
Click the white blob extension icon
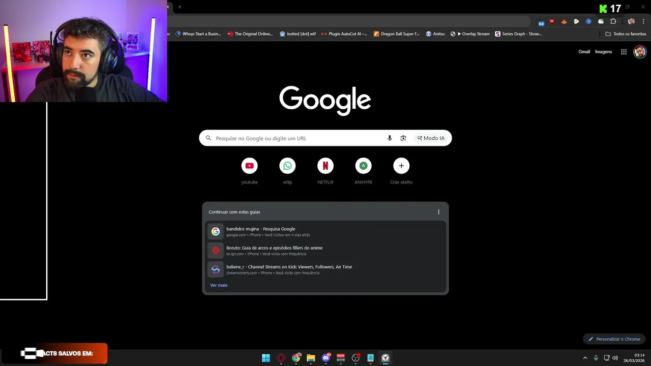pos(576,21)
